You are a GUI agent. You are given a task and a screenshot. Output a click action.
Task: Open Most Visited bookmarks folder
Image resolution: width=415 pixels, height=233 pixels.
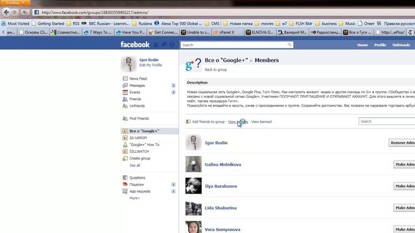pos(16,23)
